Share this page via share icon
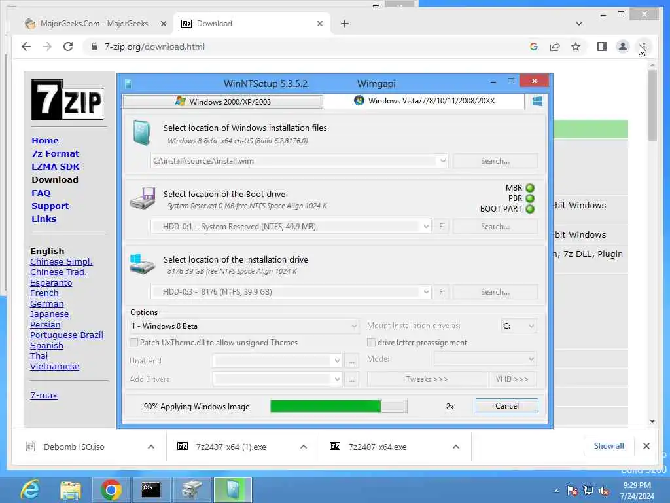Image resolution: width=670 pixels, height=503 pixels. 555,47
